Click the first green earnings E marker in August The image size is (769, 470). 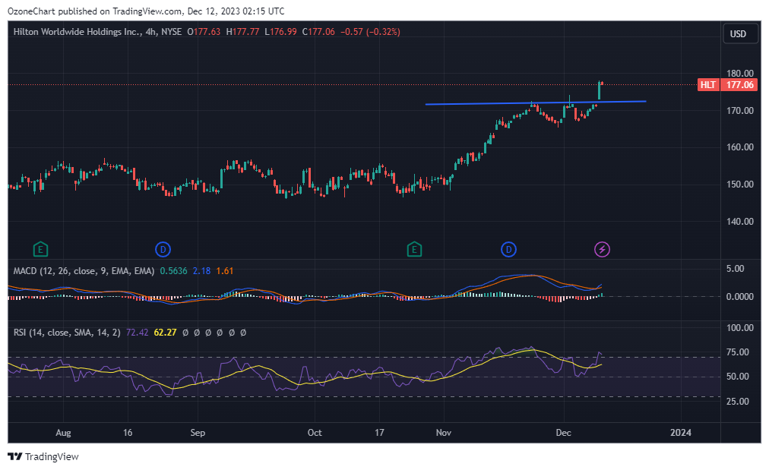point(41,250)
